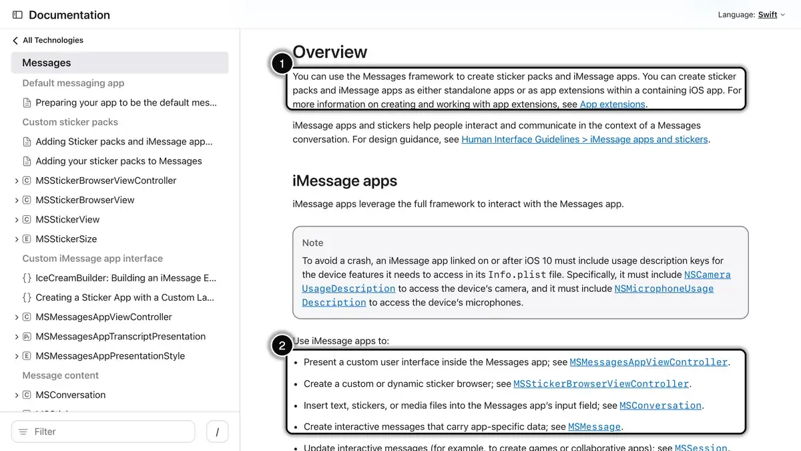Click the article icon for Adding Sticker packs and iMessage app
Viewport: 801px width, 451px height.
(27, 142)
